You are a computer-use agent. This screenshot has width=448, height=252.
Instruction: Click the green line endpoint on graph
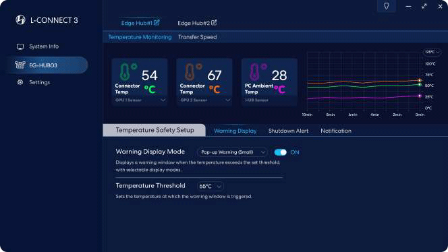pos(420,85)
